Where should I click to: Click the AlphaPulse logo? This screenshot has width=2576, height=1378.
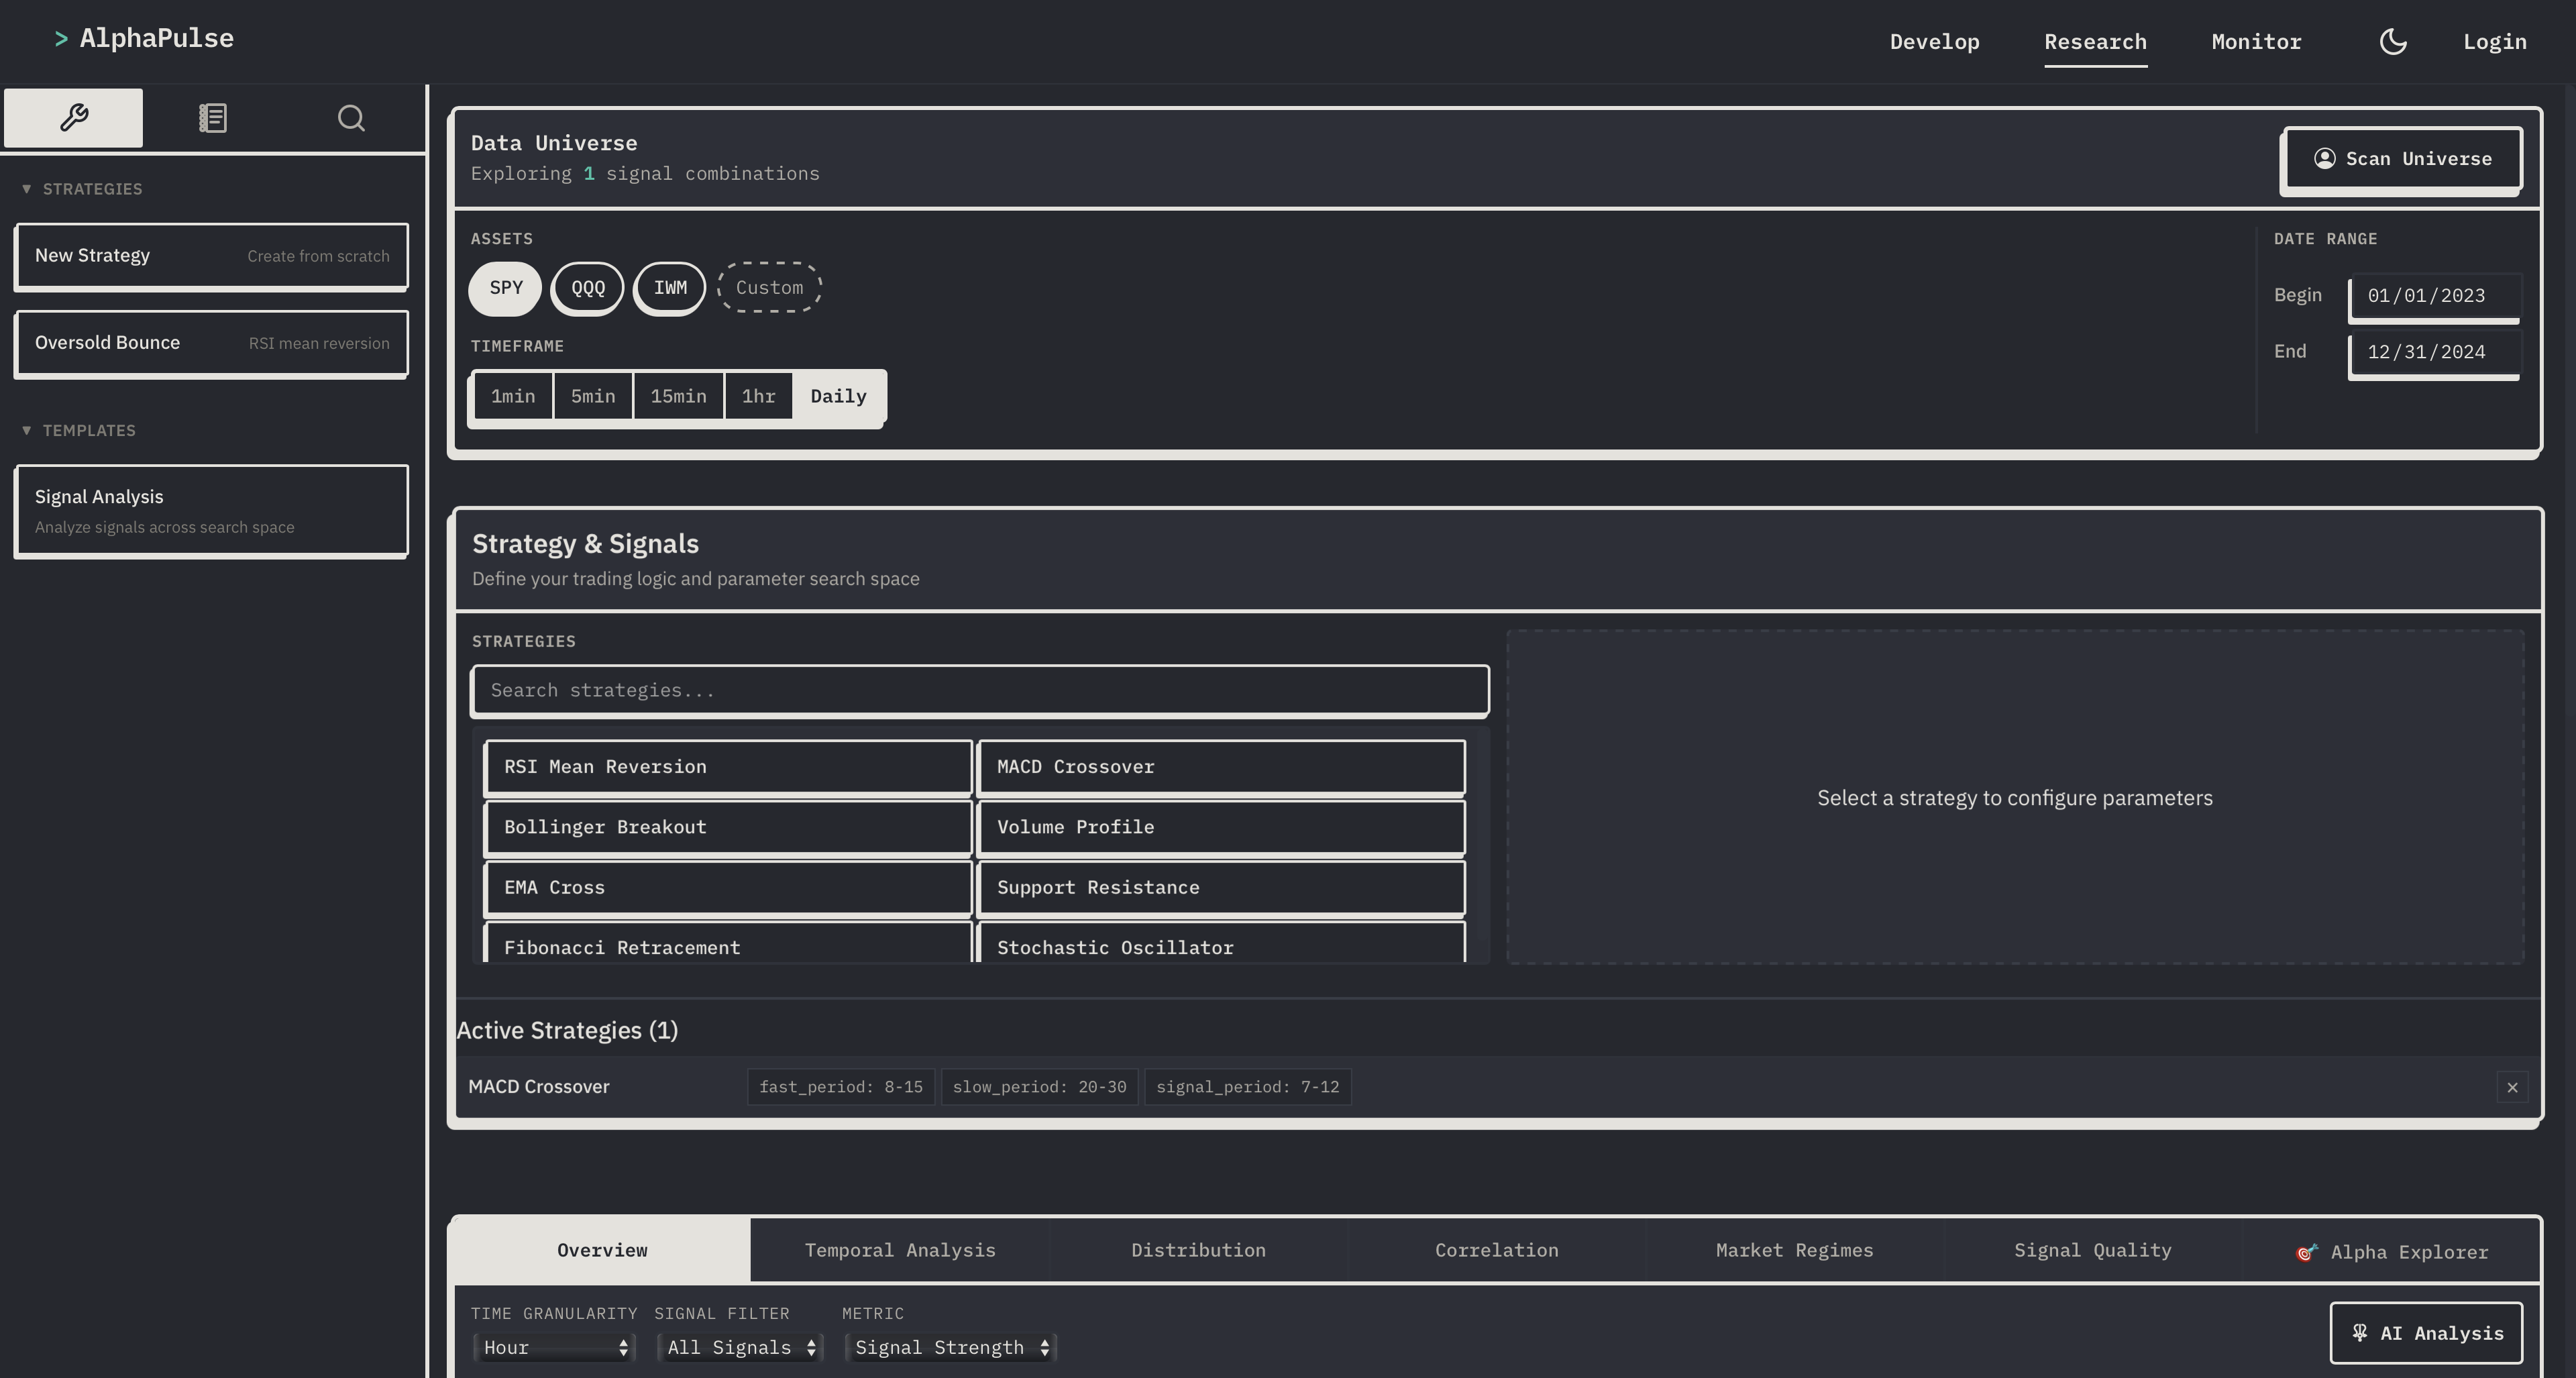click(144, 39)
